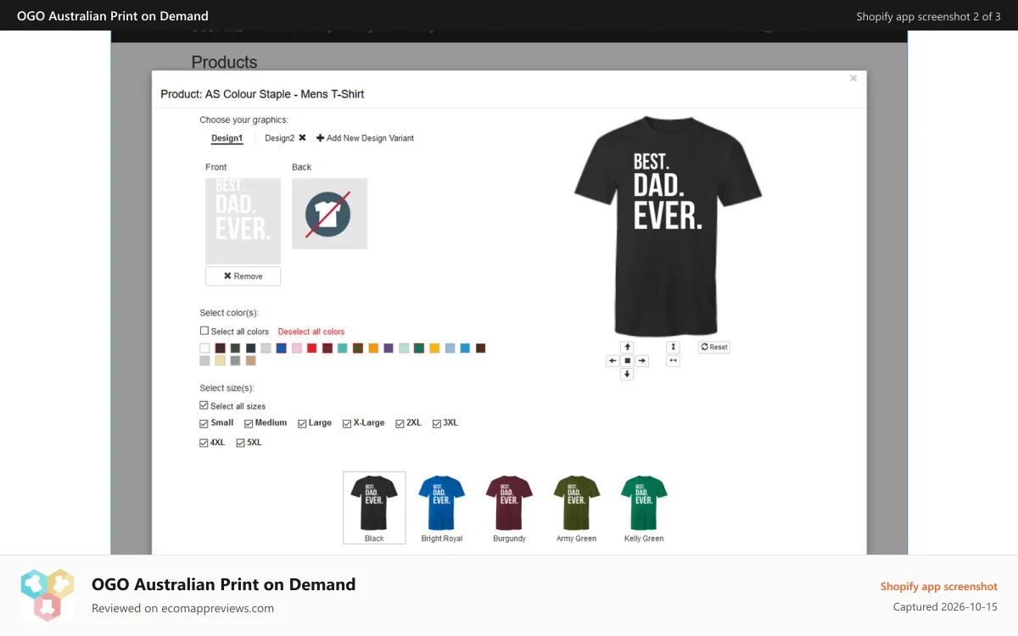Close the product dialog with the X

853,78
